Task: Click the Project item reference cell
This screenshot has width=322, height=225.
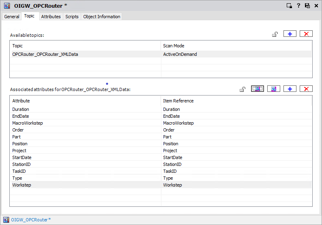Action: pos(236,151)
